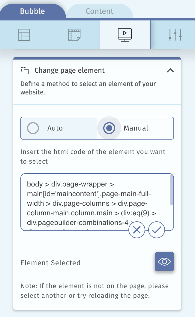Click the Element Selected label
The image size is (195, 317).
tap(50, 263)
